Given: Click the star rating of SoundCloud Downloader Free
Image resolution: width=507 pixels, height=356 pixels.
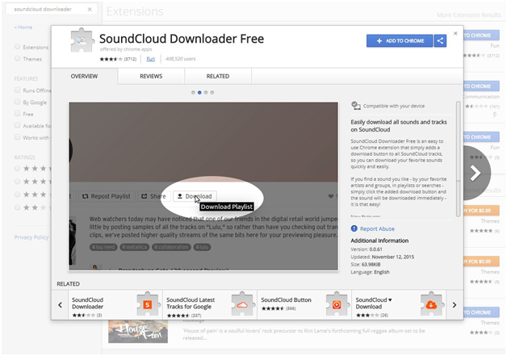Looking at the screenshot, I should (x=111, y=59).
